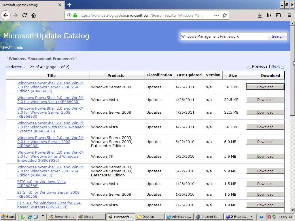
Task: Open page actions three-dot menu
Action: coord(217,15)
